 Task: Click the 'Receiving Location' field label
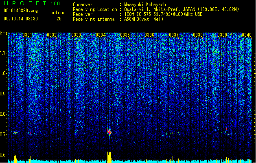pyautogui.click(x=95, y=9)
